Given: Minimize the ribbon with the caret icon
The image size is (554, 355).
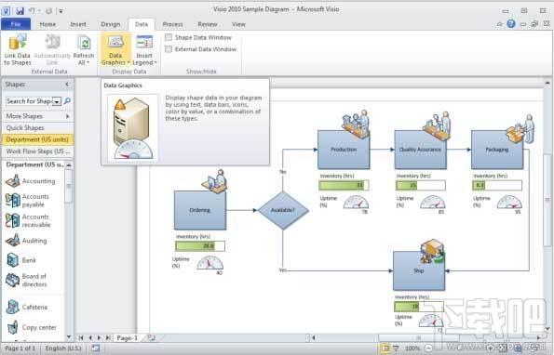Looking at the screenshot, I should point(499,24).
